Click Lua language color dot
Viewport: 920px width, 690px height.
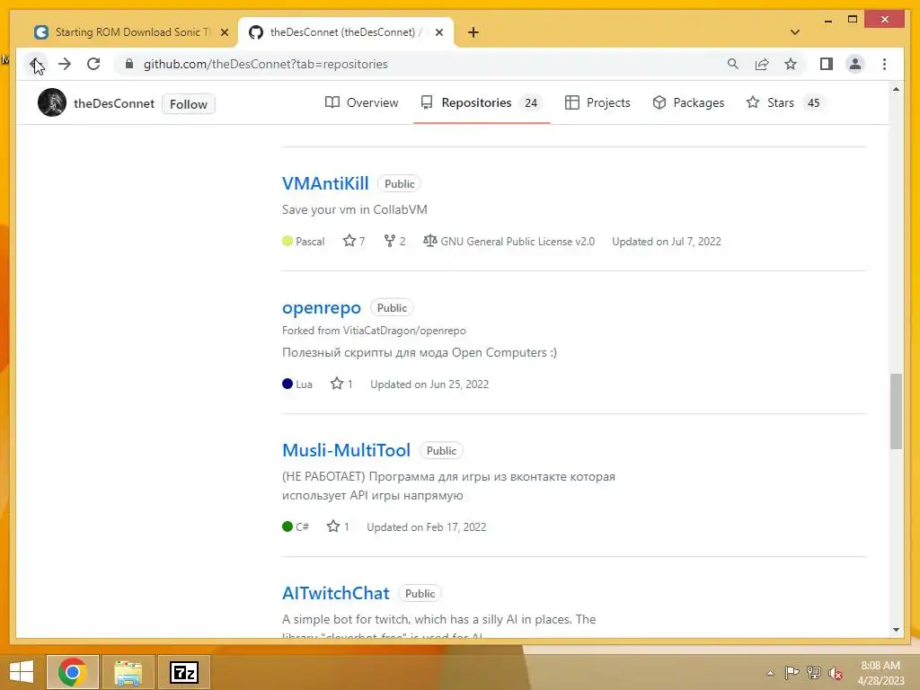(x=287, y=384)
